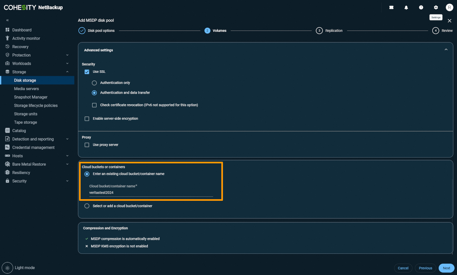Open the notifications bell icon

click(406, 7)
